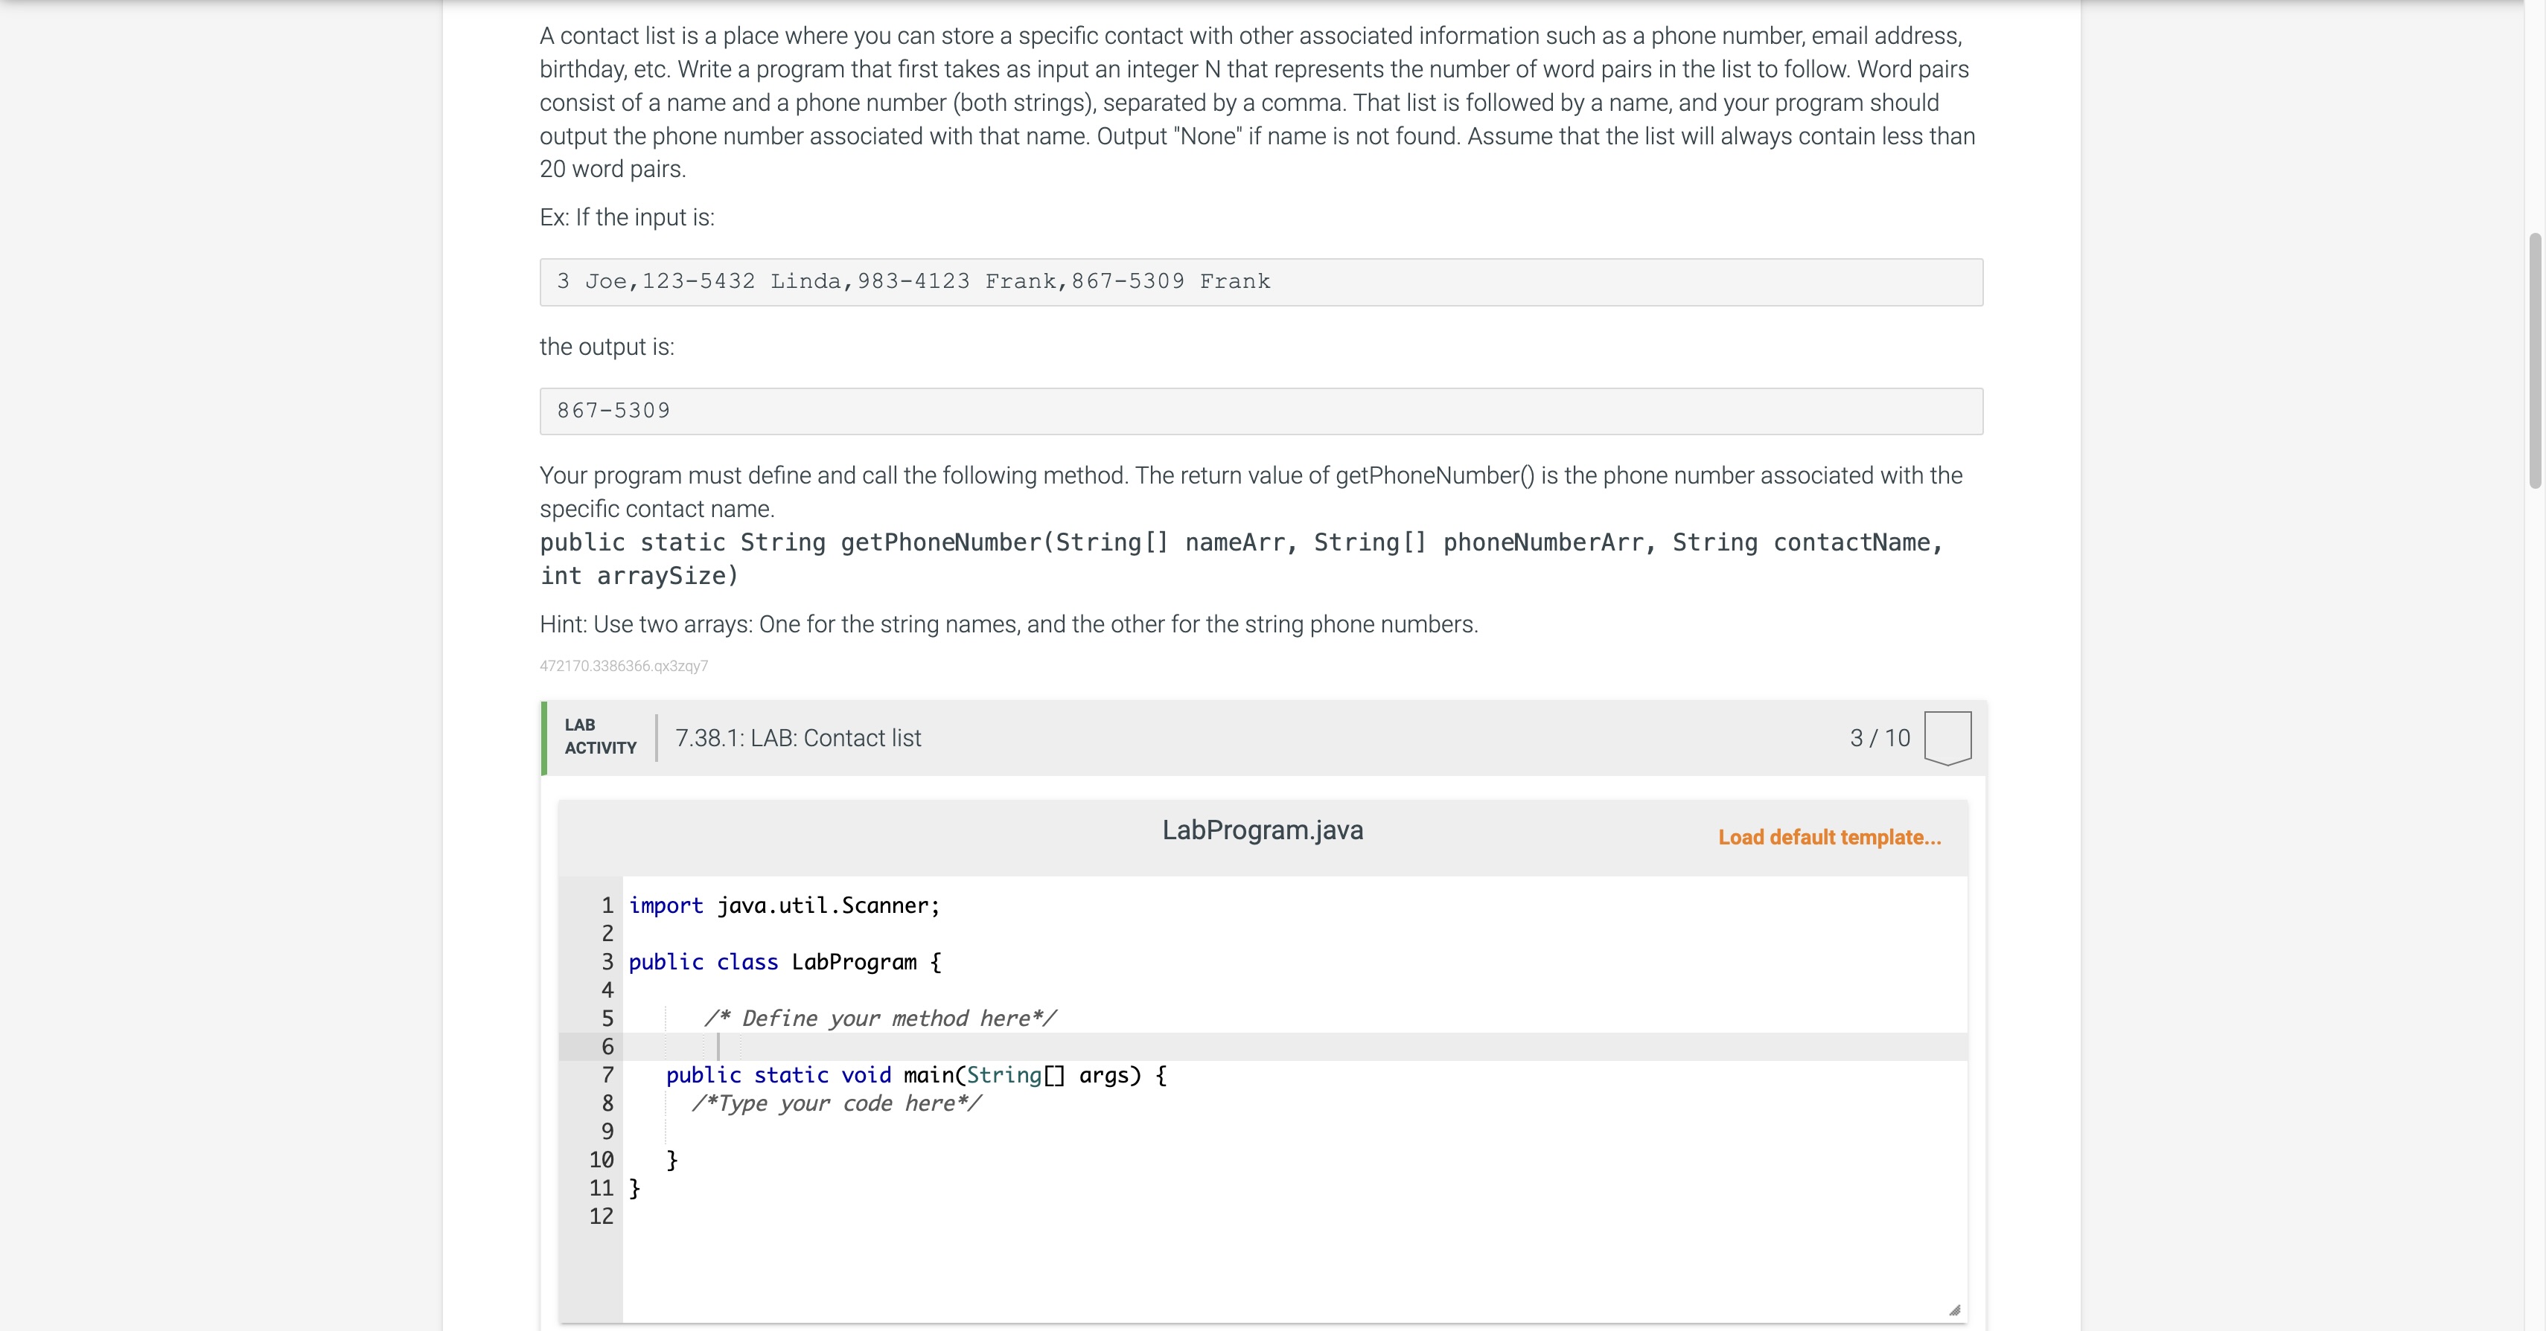Viewport: 2546px width, 1331px height.
Task: Click the ID text 472170.3386366.qx3zqy7
Action: pyautogui.click(x=624, y=665)
